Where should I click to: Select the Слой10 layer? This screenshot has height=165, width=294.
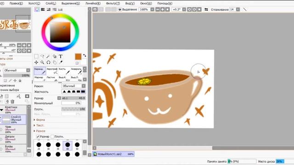(x=13, y=120)
